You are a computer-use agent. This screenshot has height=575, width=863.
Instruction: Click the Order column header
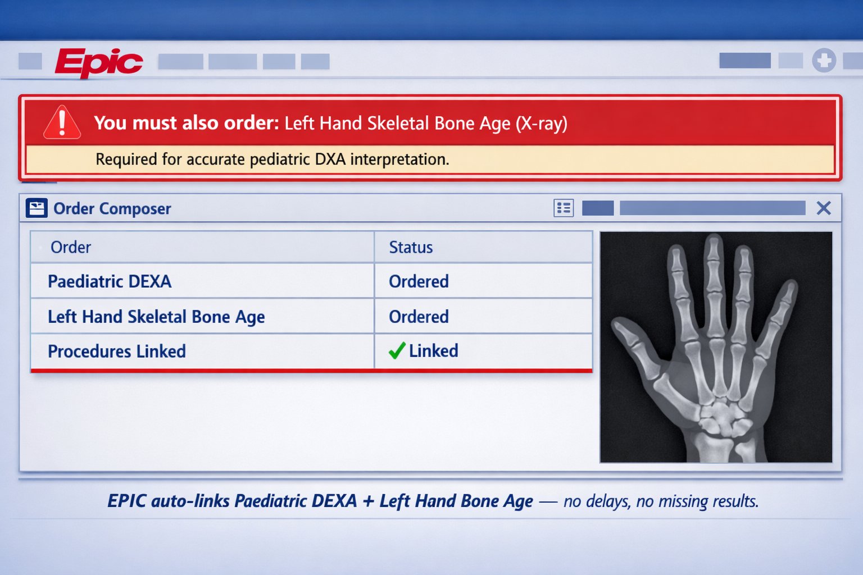click(x=71, y=247)
